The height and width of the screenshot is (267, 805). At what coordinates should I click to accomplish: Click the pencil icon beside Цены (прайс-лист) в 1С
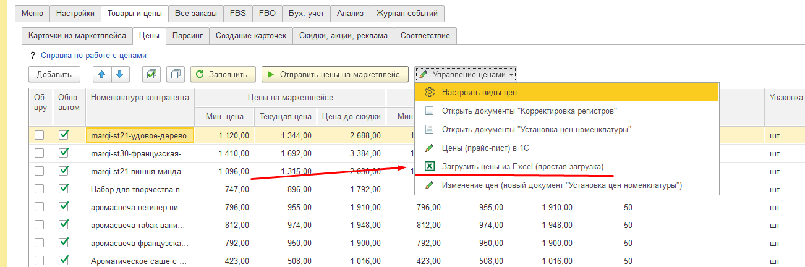coord(430,148)
